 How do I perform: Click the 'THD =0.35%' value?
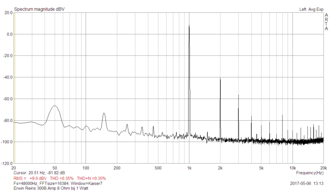tap(61, 178)
